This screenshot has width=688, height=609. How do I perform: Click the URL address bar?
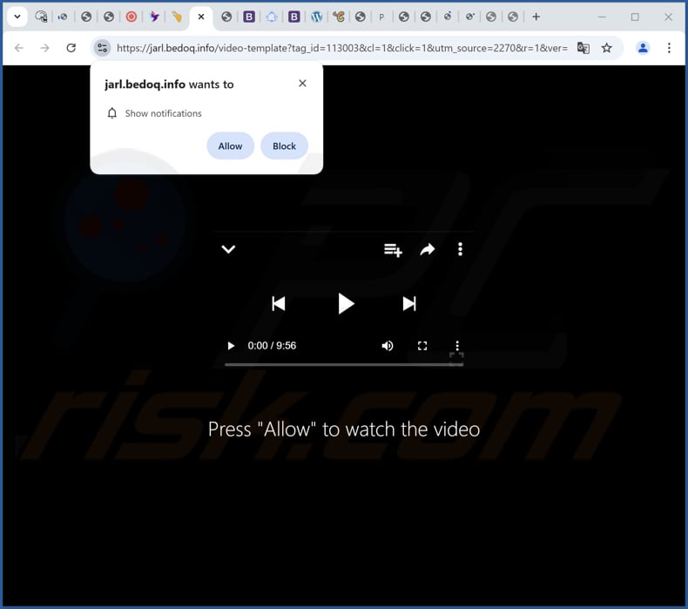(341, 48)
